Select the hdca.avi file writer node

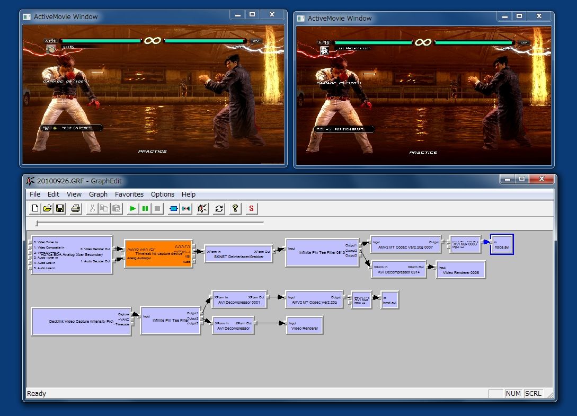[x=502, y=244]
